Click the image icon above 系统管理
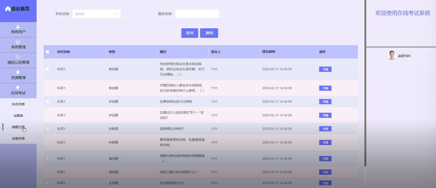The height and width of the screenshot is (188, 436). (18, 42)
